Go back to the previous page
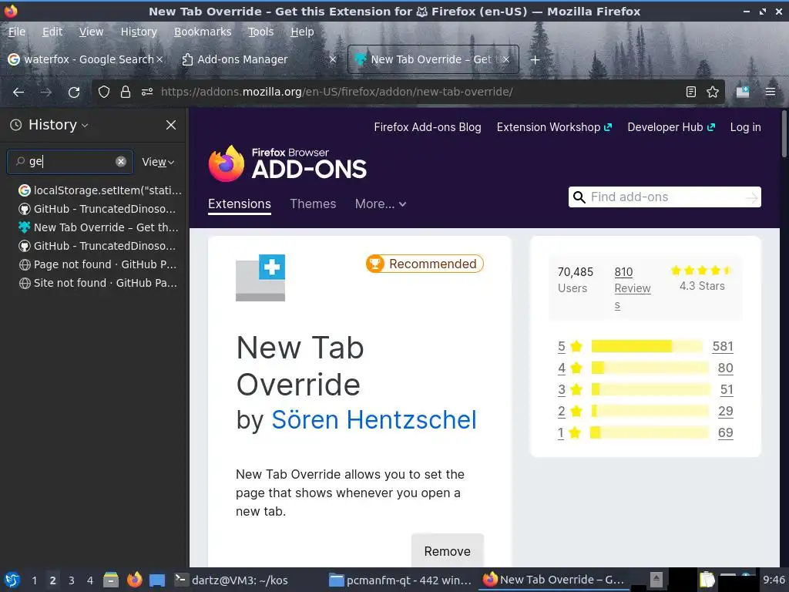The image size is (789, 592). pos(18,92)
